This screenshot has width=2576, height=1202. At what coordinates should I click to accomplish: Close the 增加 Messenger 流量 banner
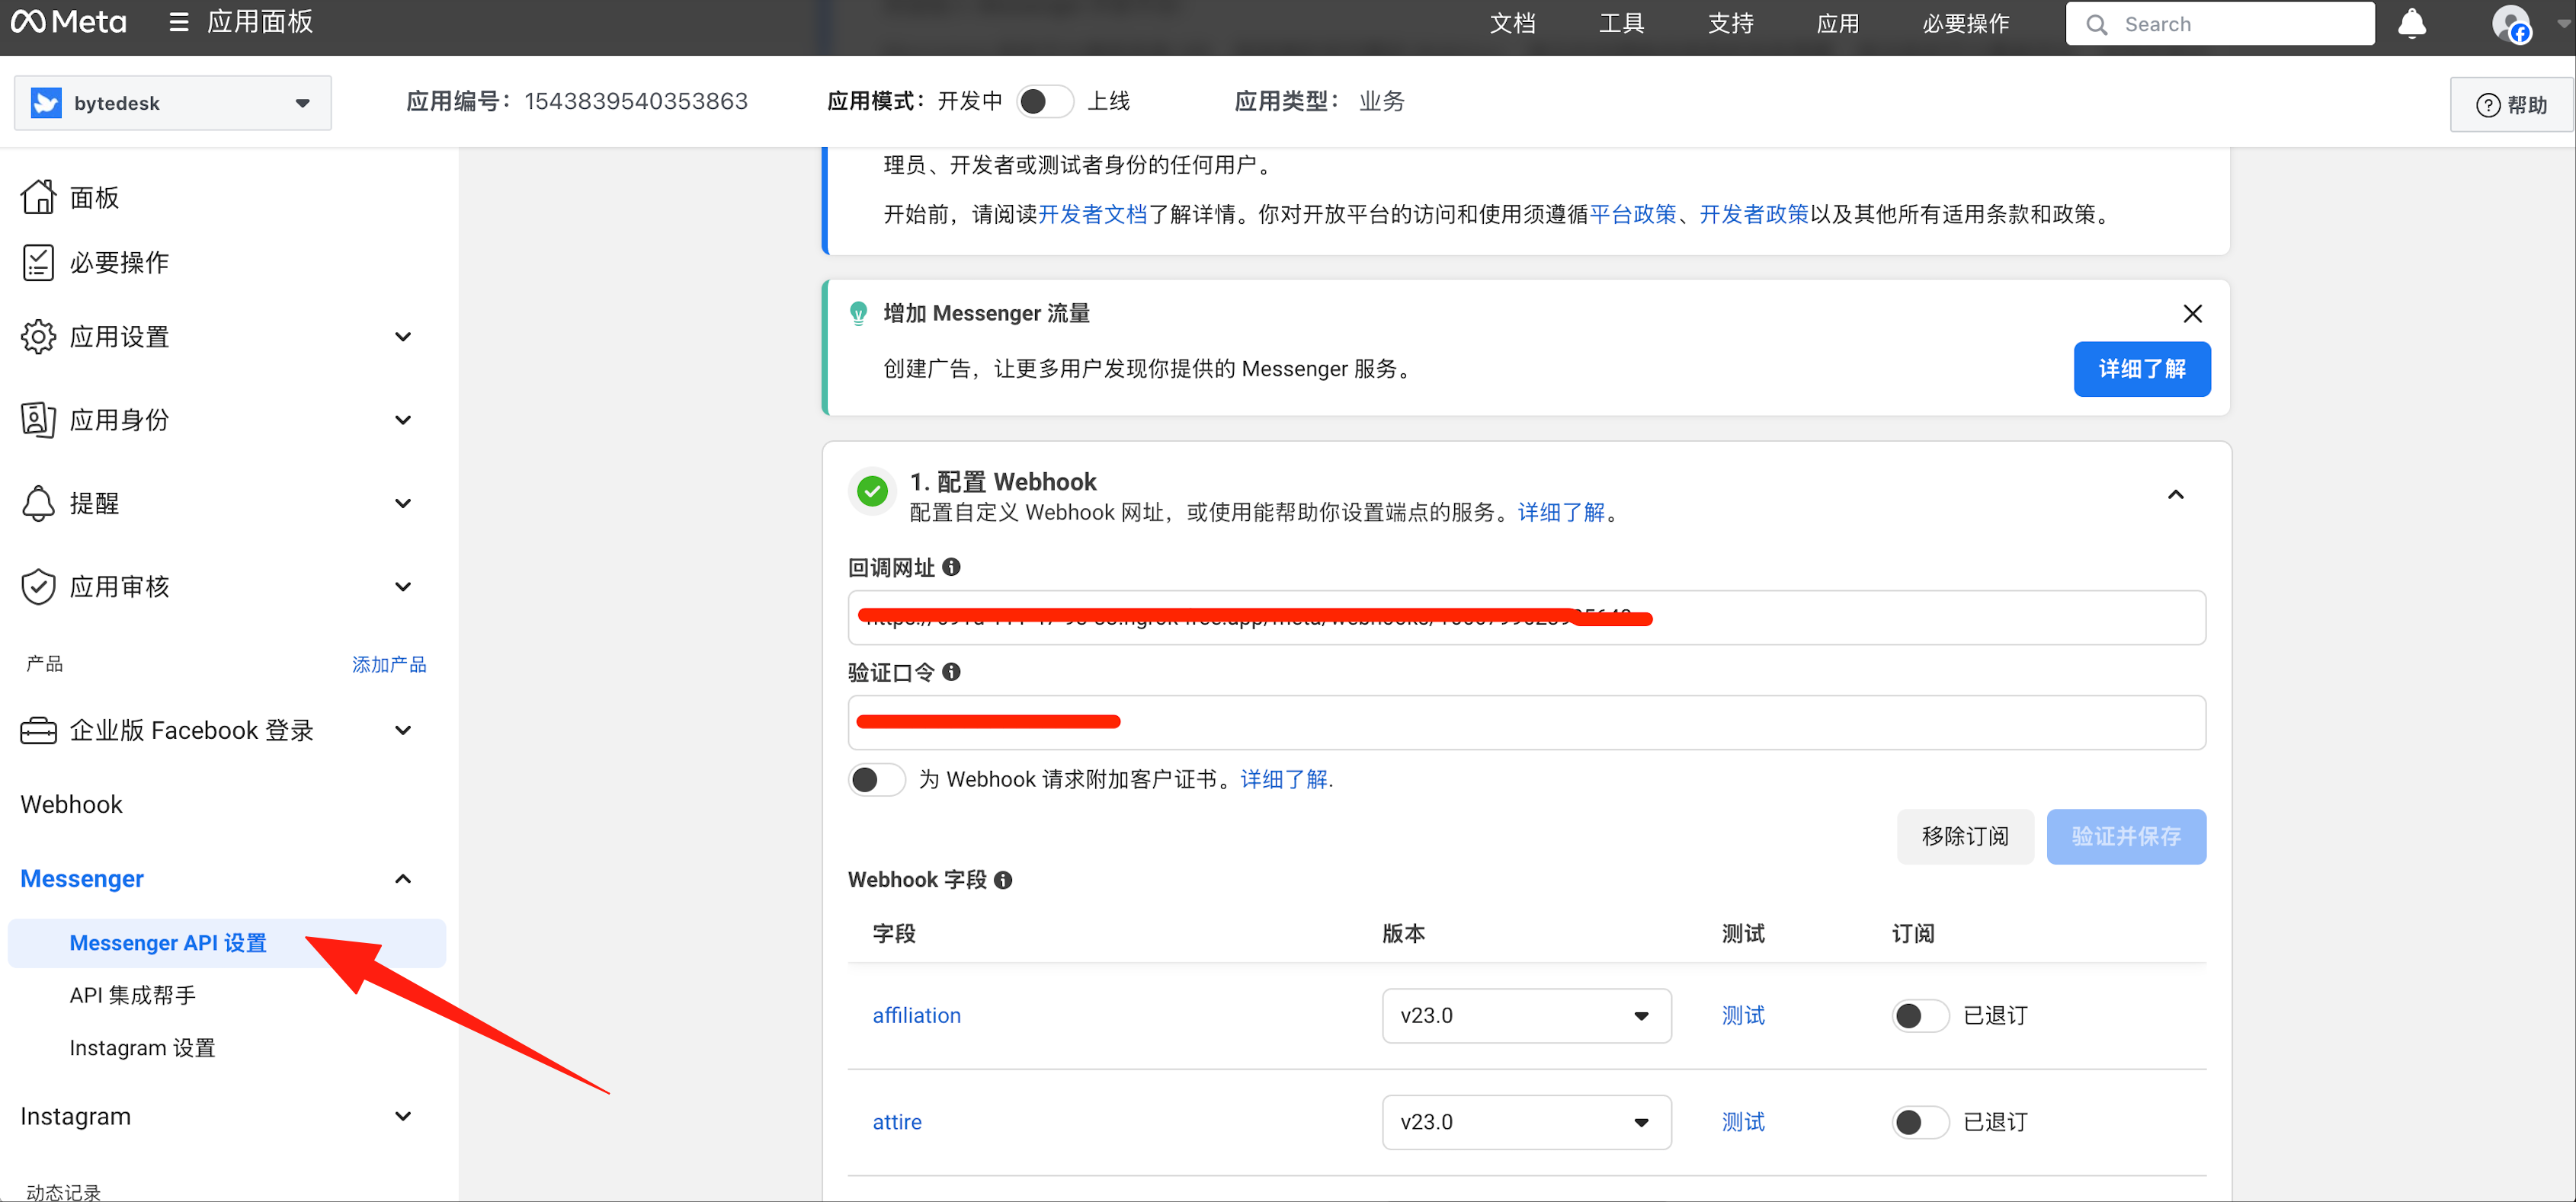(2192, 314)
